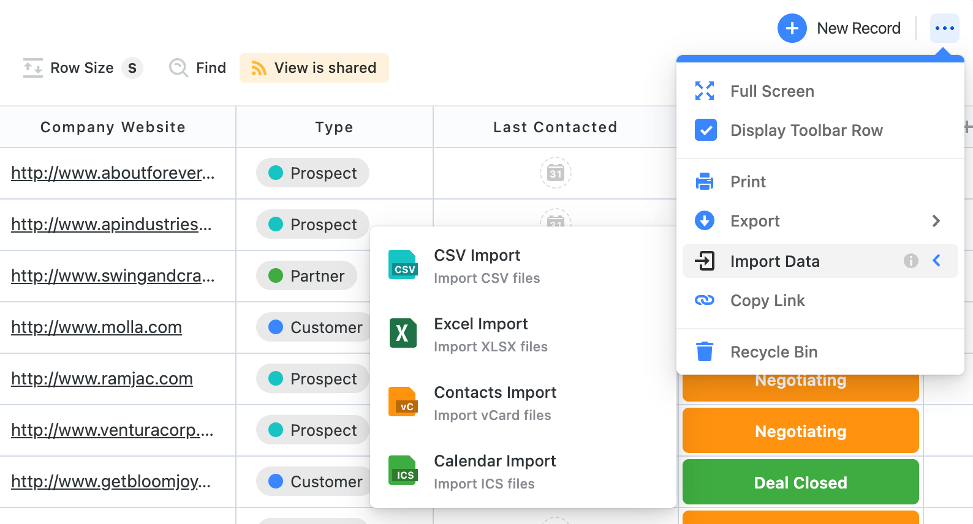Image resolution: width=973 pixels, height=524 pixels.
Task: Click the CSV Import file icon
Action: coord(403,265)
